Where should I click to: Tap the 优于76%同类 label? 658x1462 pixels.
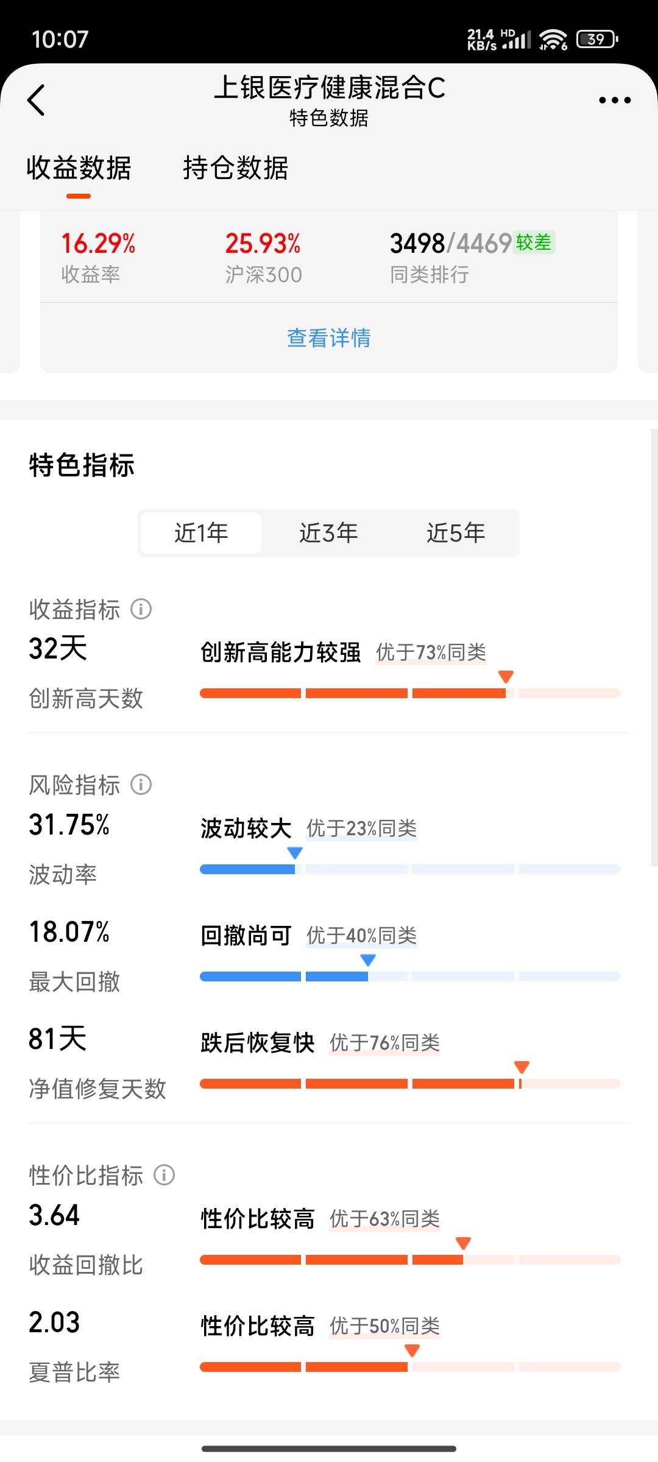[384, 1043]
